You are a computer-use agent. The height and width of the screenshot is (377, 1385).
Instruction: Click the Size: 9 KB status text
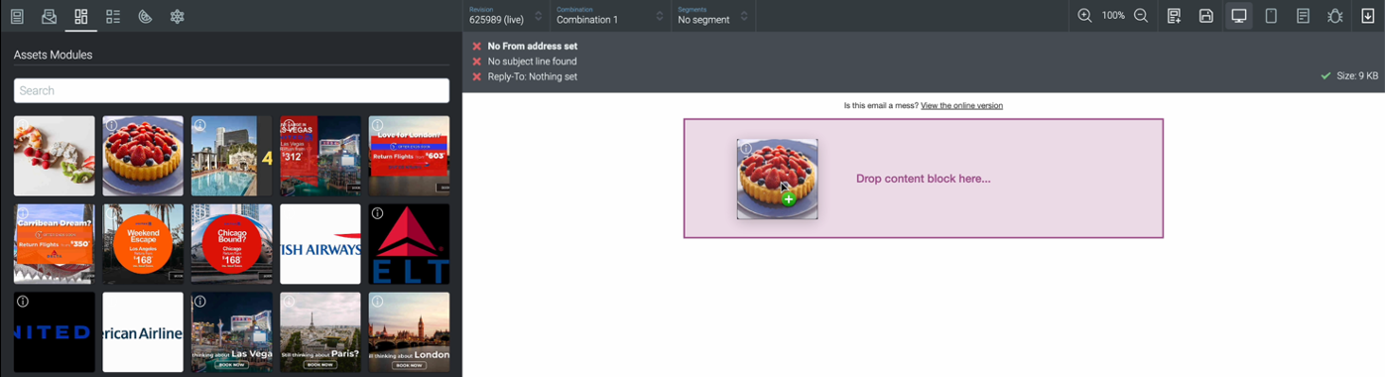click(x=1357, y=75)
